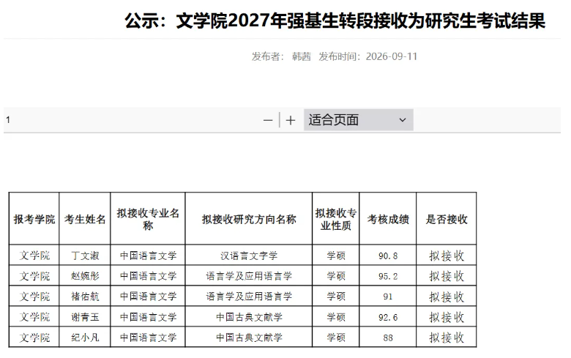Viewport: 571px width, 358px height.
Task: Click 语言学及应用语言学 in 褚佑航's row
Action: 249,296
